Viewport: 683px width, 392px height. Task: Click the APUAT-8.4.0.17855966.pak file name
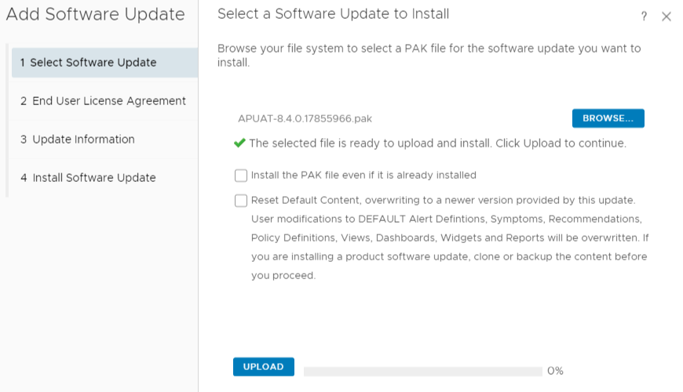pos(305,118)
